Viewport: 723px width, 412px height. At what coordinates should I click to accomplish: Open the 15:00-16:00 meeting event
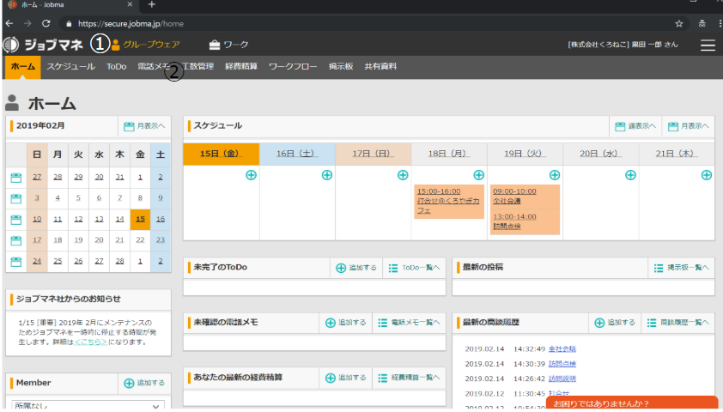[448, 201]
